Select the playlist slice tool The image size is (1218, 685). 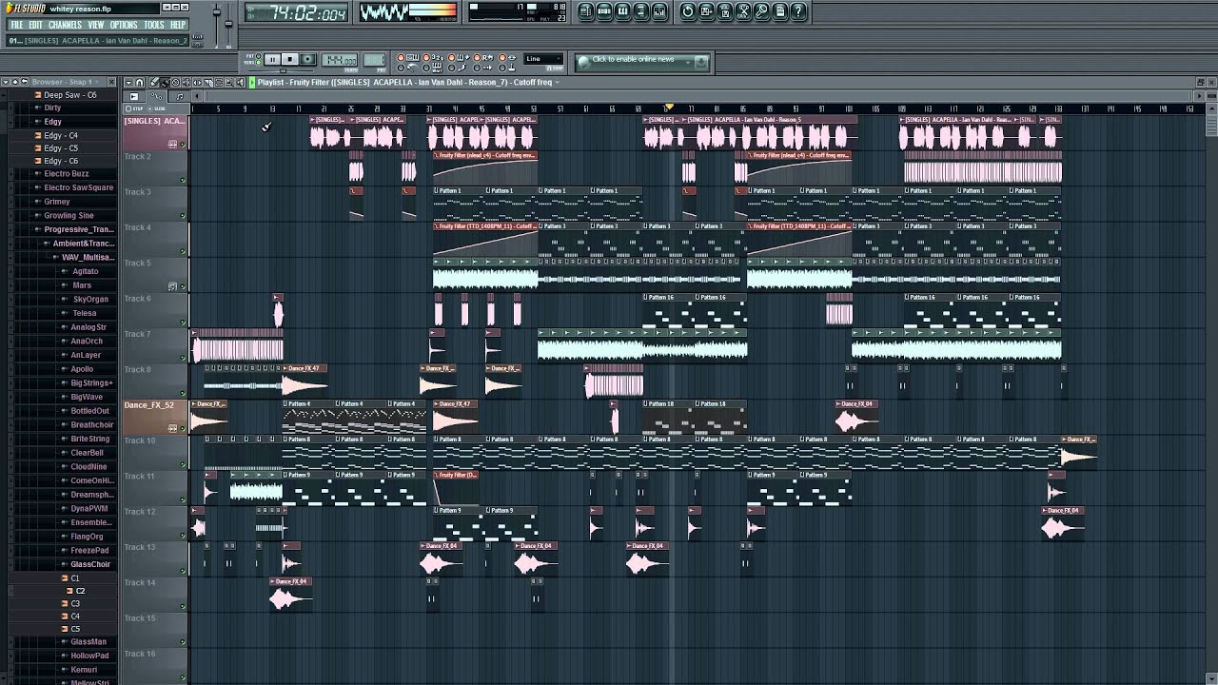point(207,82)
